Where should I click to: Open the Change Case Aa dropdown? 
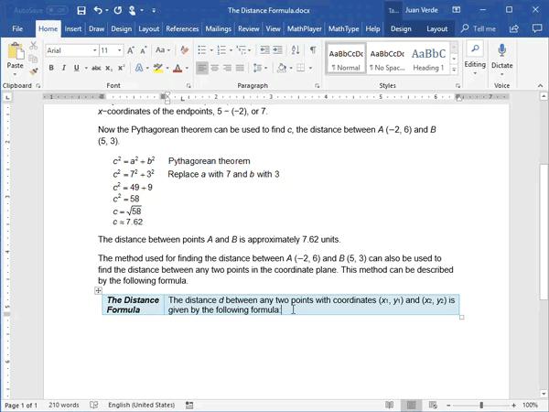[x=163, y=50]
